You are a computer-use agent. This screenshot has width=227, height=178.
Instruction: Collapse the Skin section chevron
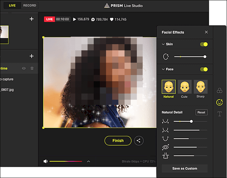click(x=163, y=44)
